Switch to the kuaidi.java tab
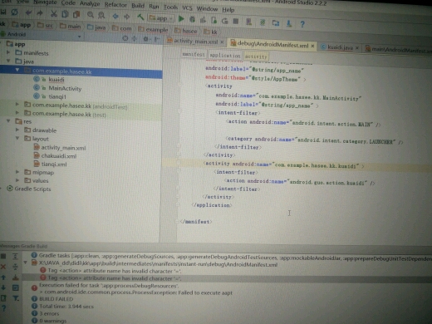The width and height of the screenshot is (432, 324). [340, 47]
